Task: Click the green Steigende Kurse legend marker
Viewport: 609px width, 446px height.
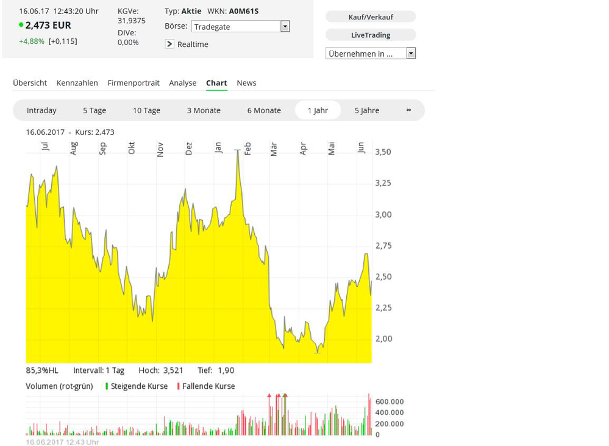Action: [105, 386]
